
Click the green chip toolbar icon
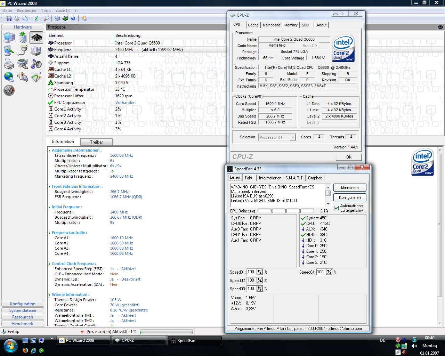(65, 18)
